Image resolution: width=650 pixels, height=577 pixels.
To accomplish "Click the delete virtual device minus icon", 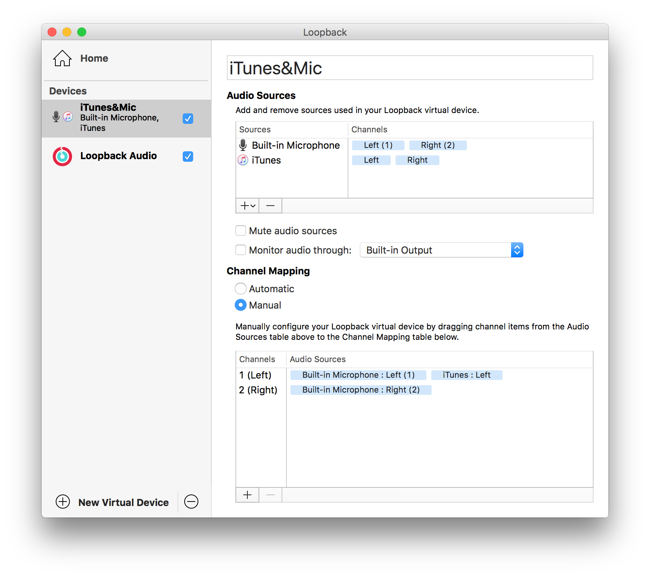I will 191,502.
